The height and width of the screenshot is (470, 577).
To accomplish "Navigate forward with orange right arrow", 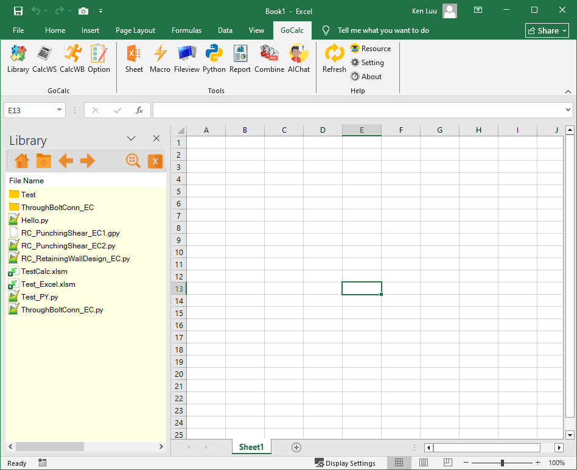I will pos(88,161).
